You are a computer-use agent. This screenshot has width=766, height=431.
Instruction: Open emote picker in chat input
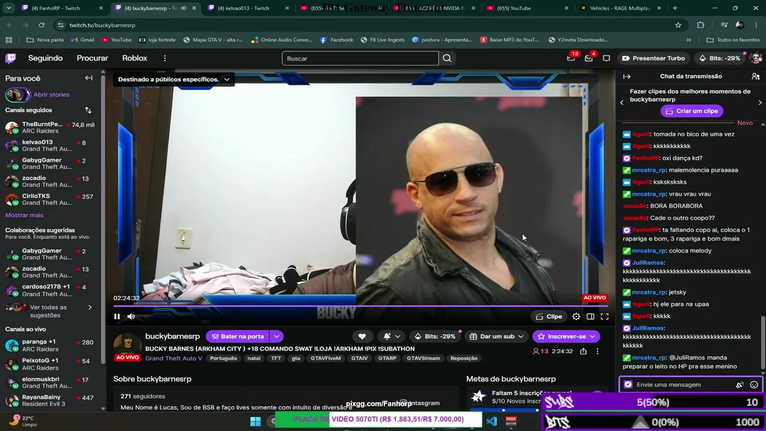[754, 385]
